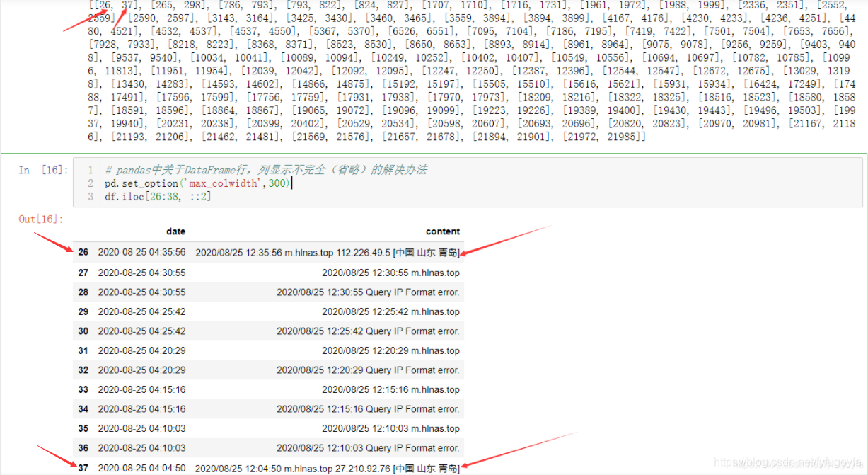Screen dimensions: 868x475
Task: Click '12:20:29 Query IP Format error.' cell
Action: [x=368, y=370]
